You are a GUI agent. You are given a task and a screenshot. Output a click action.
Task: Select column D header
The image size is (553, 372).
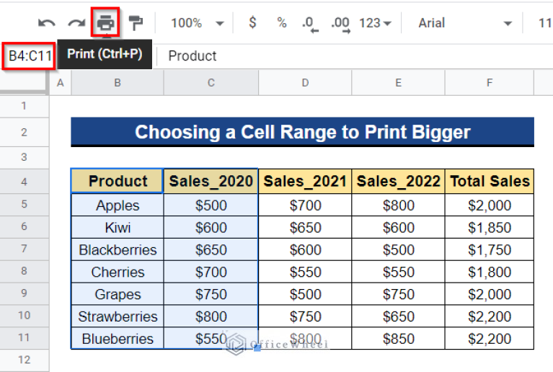305,83
